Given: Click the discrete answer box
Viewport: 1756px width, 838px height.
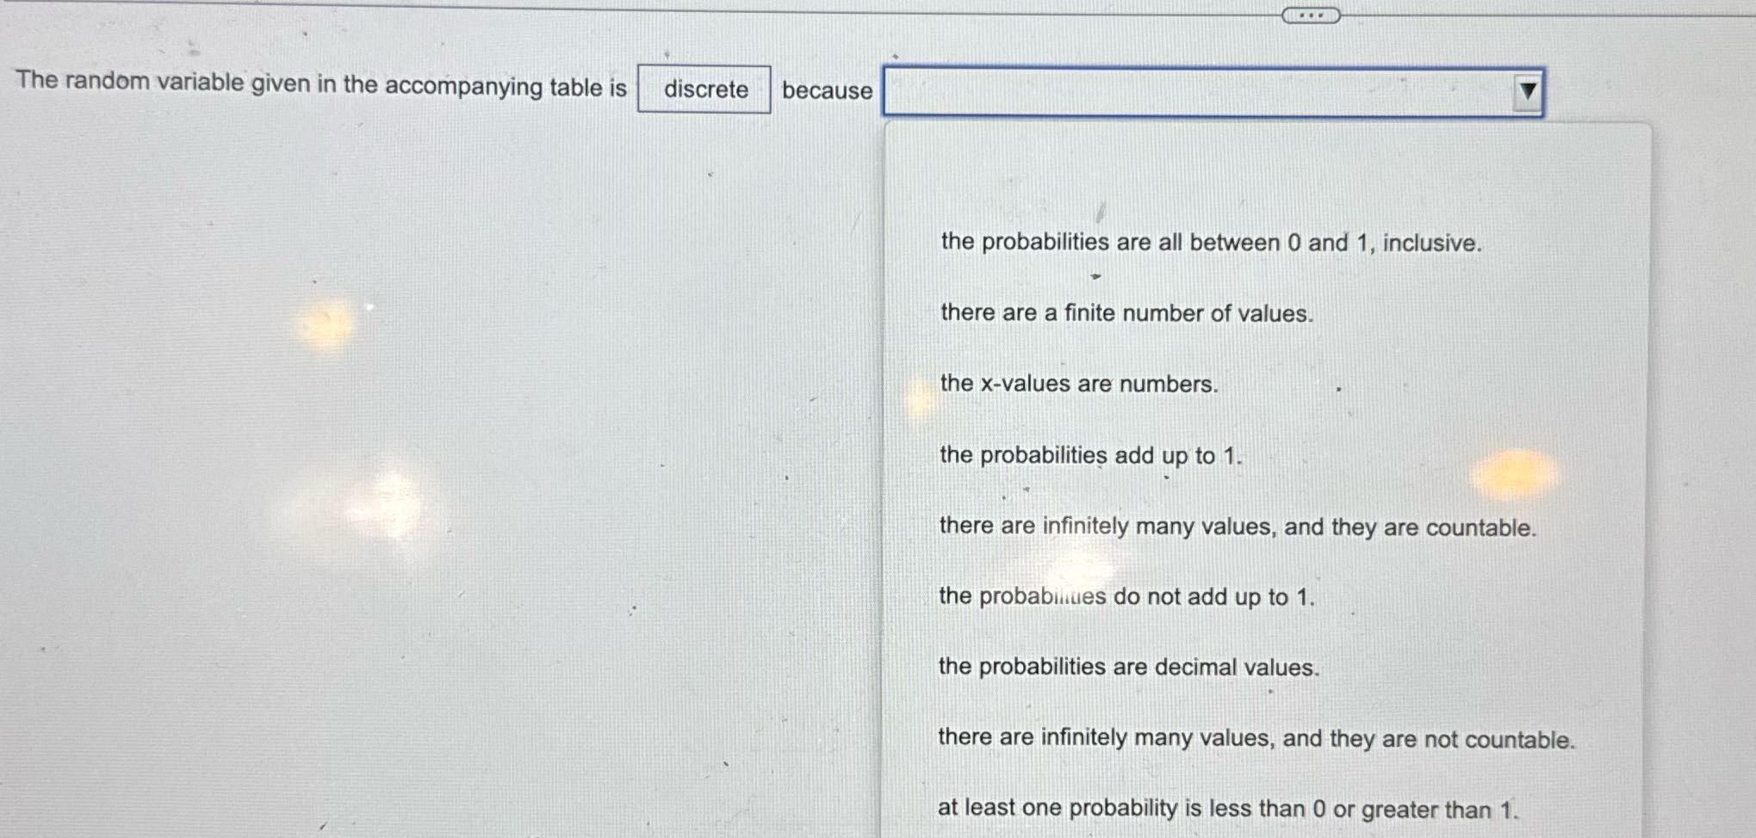Looking at the screenshot, I should (x=704, y=90).
